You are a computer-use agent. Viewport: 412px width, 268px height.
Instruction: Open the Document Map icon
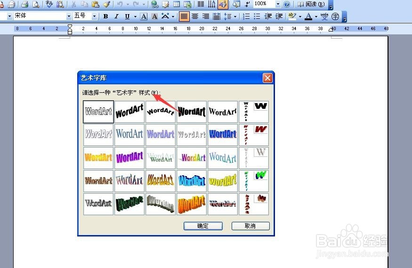(x=236, y=4)
